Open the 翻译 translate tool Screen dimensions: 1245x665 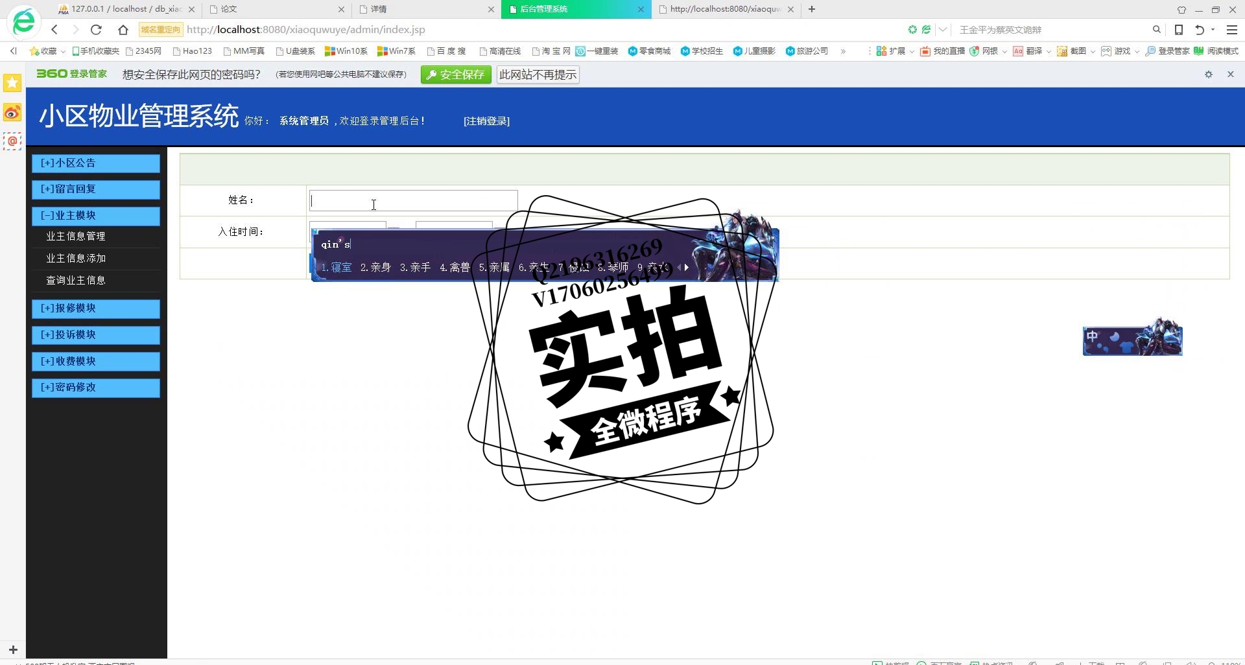pos(1031,51)
